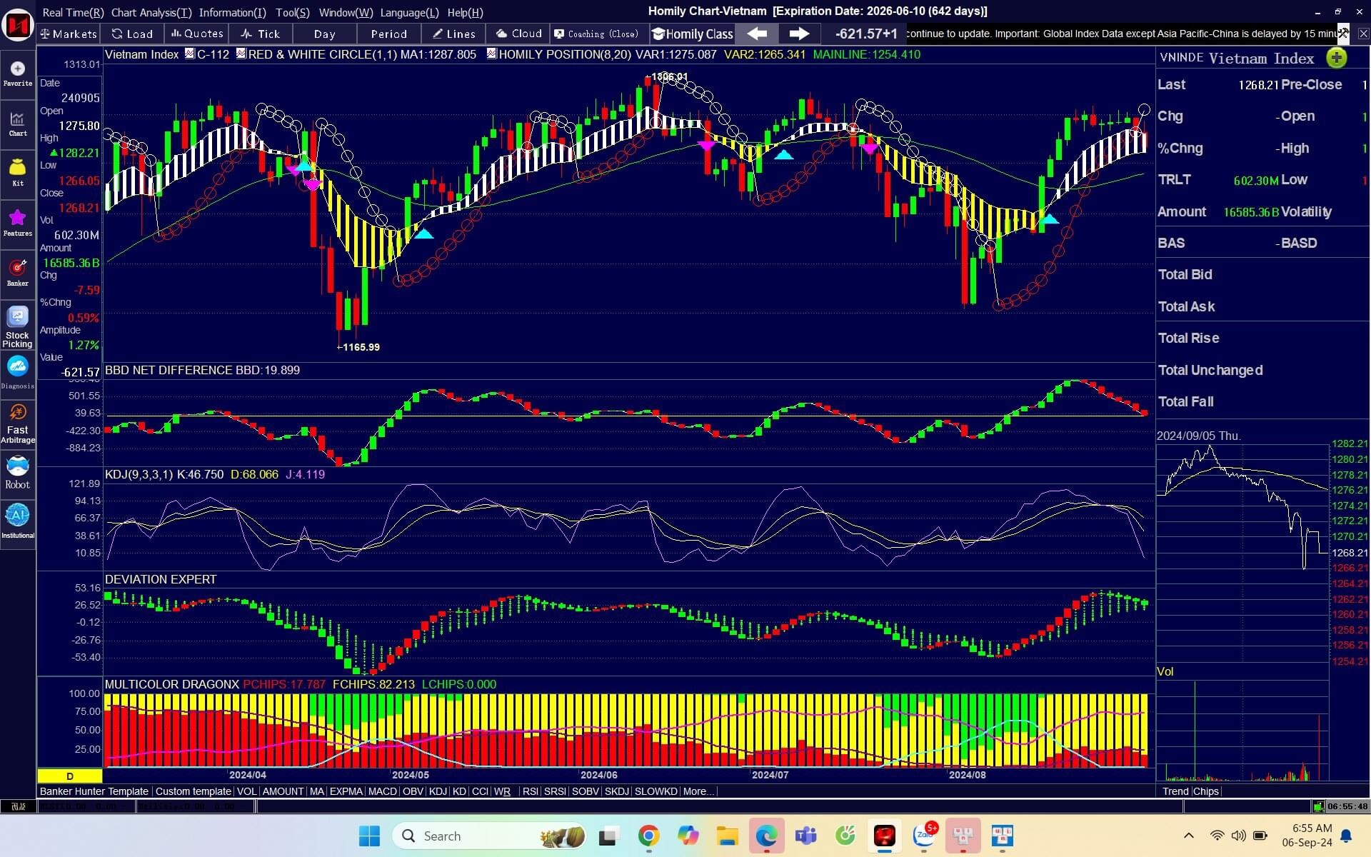Screen dimensions: 1371x857
Task: Select the Custom template tab
Action: (x=193, y=791)
